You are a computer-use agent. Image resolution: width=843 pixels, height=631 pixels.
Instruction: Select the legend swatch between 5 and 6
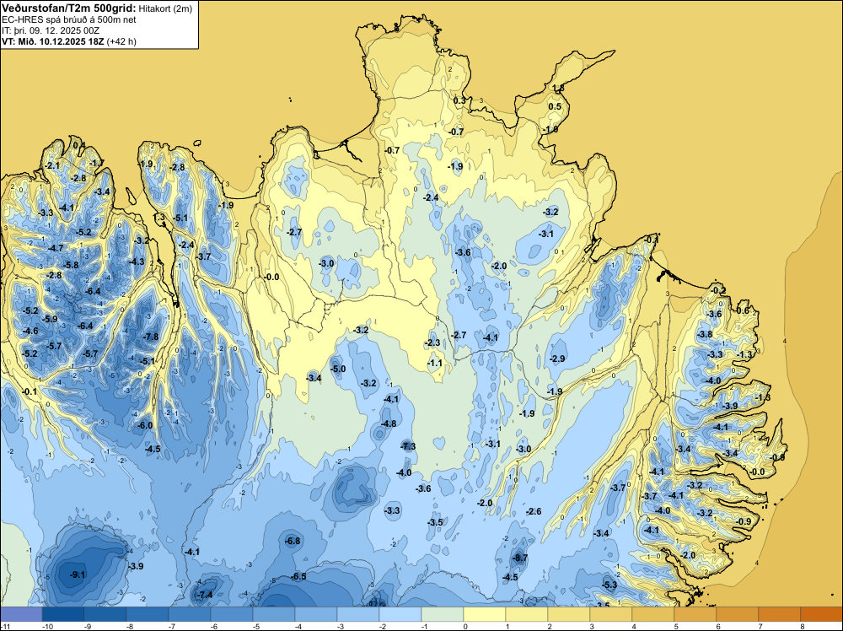point(695,614)
